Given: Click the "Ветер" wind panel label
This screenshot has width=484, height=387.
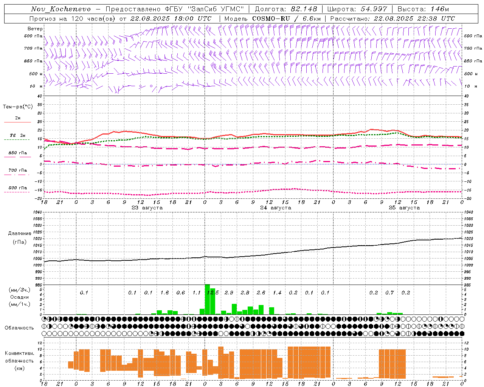Looking at the screenshot, I should click(x=35, y=29).
